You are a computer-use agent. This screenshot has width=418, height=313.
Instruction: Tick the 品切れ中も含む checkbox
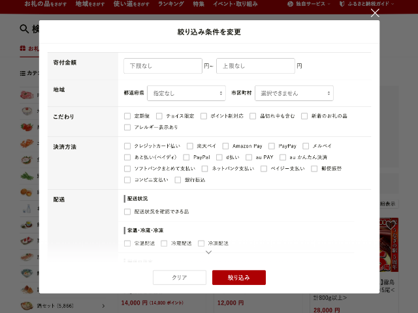coord(253,116)
